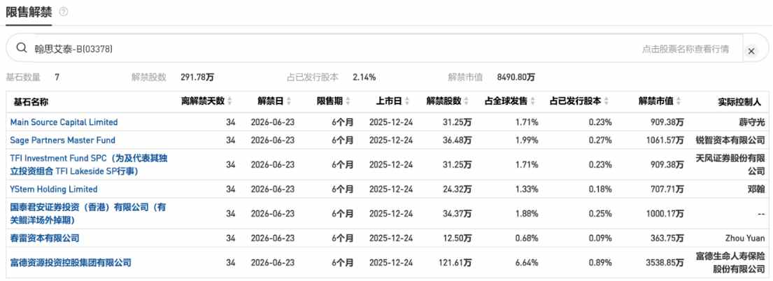Sort by 占已发行股本 column arrows
Image resolution: width=773 pixels, height=281 pixels.
tap(607, 101)
